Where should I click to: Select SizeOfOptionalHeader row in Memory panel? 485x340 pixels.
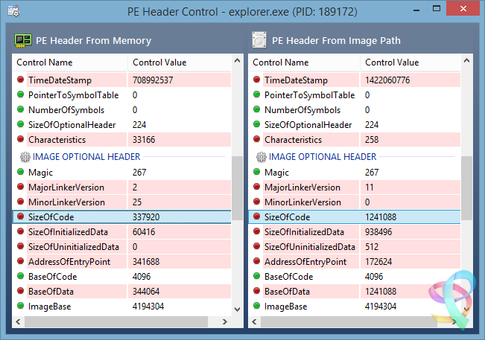122,125
